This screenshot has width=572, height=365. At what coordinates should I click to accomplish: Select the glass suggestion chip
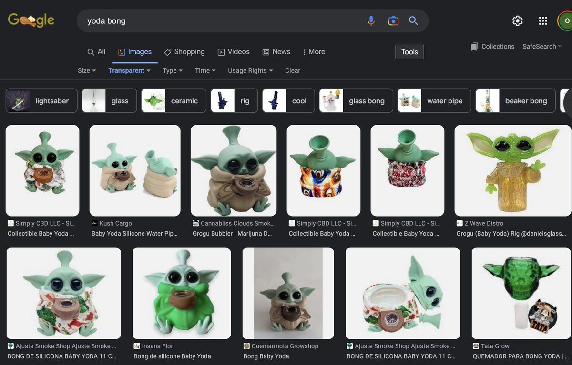pos(109,100)
